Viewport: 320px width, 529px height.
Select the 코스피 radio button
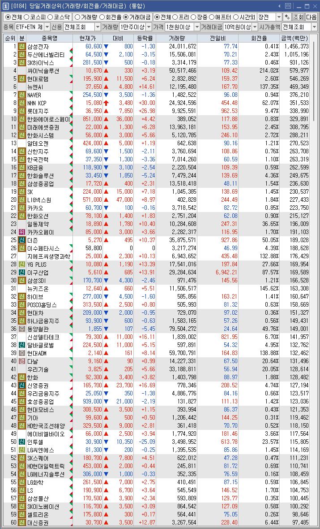click(x=35, y=17)
